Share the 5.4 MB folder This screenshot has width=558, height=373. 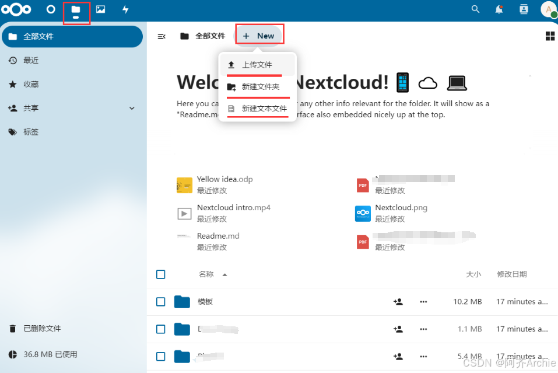[x=398, y=356]
